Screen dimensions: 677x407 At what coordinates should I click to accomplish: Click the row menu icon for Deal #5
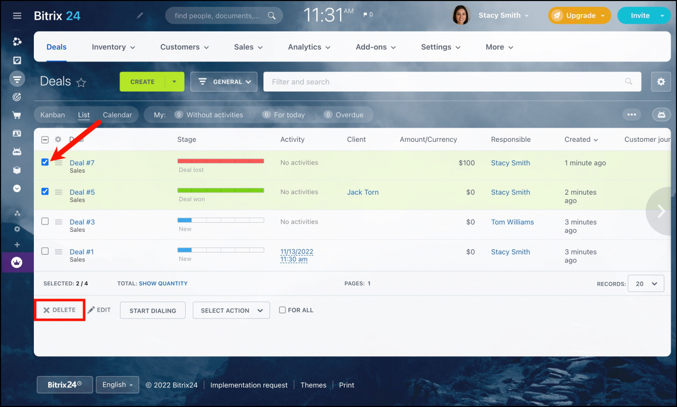[x=59, y=192]
